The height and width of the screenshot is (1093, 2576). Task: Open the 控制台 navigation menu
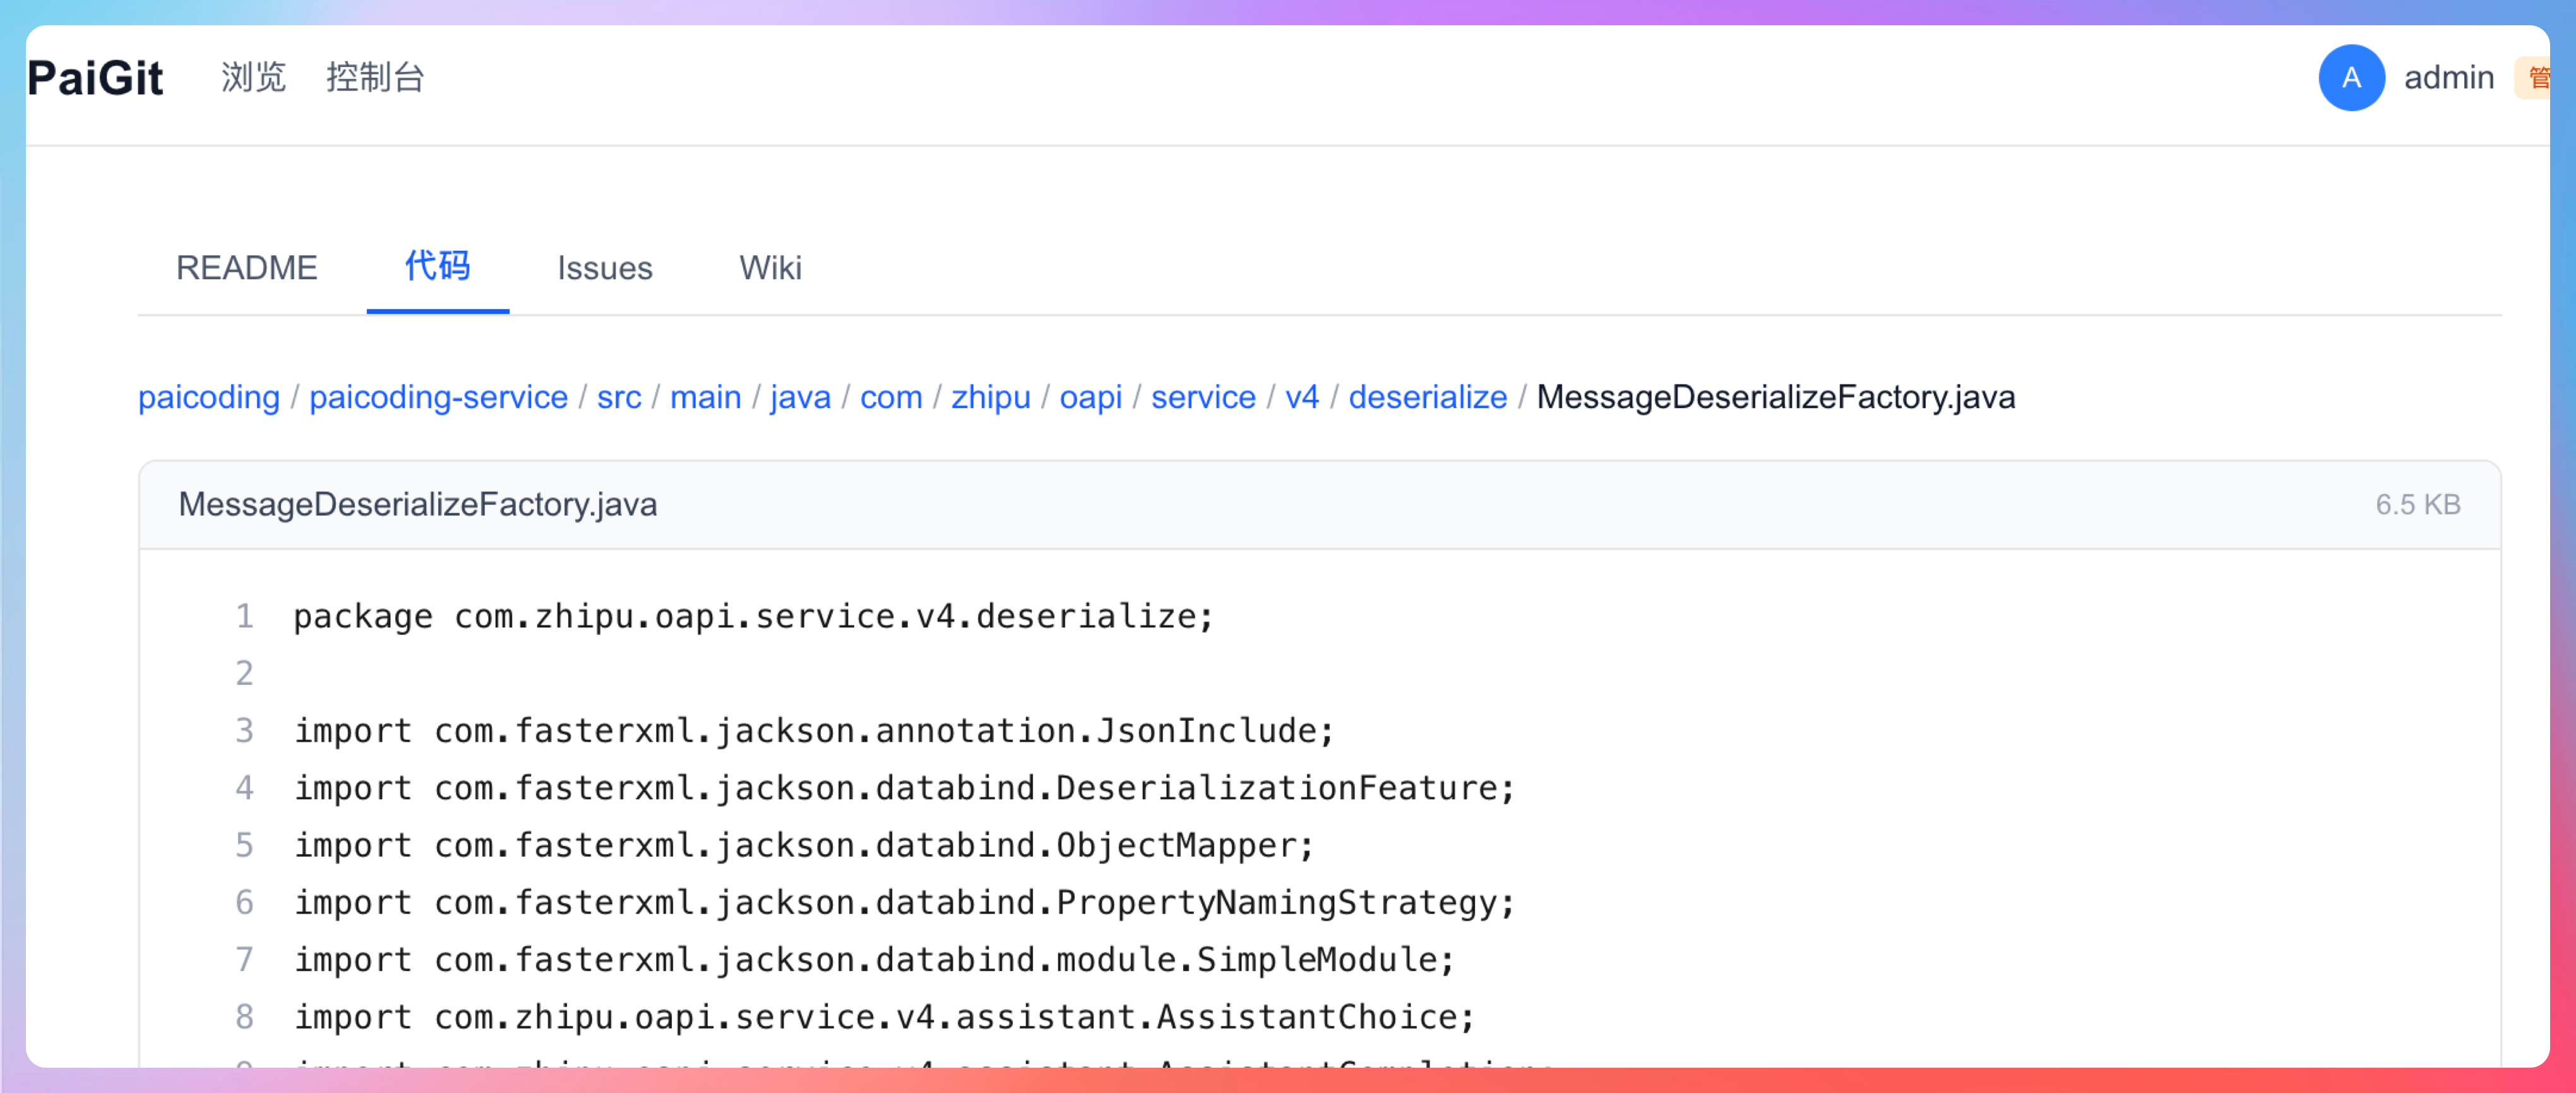click(x=375, y=78)
